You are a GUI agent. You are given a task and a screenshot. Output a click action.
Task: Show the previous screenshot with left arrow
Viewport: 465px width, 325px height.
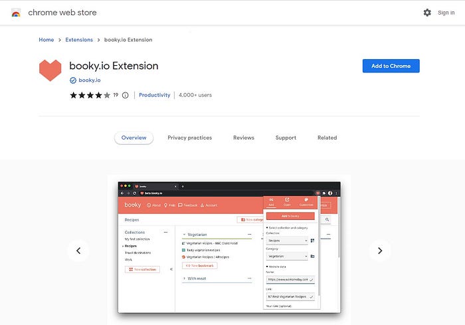(78, 251)
